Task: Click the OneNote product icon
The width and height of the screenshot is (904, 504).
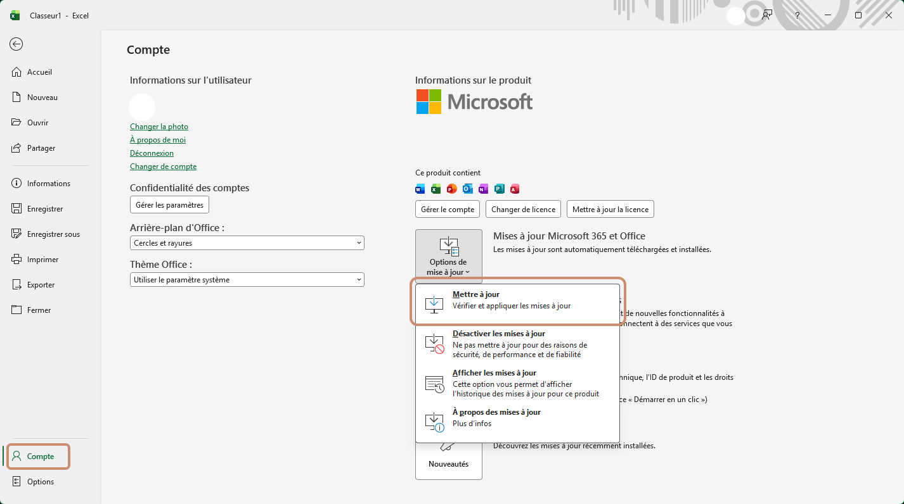Action: (x=483, y=189)
